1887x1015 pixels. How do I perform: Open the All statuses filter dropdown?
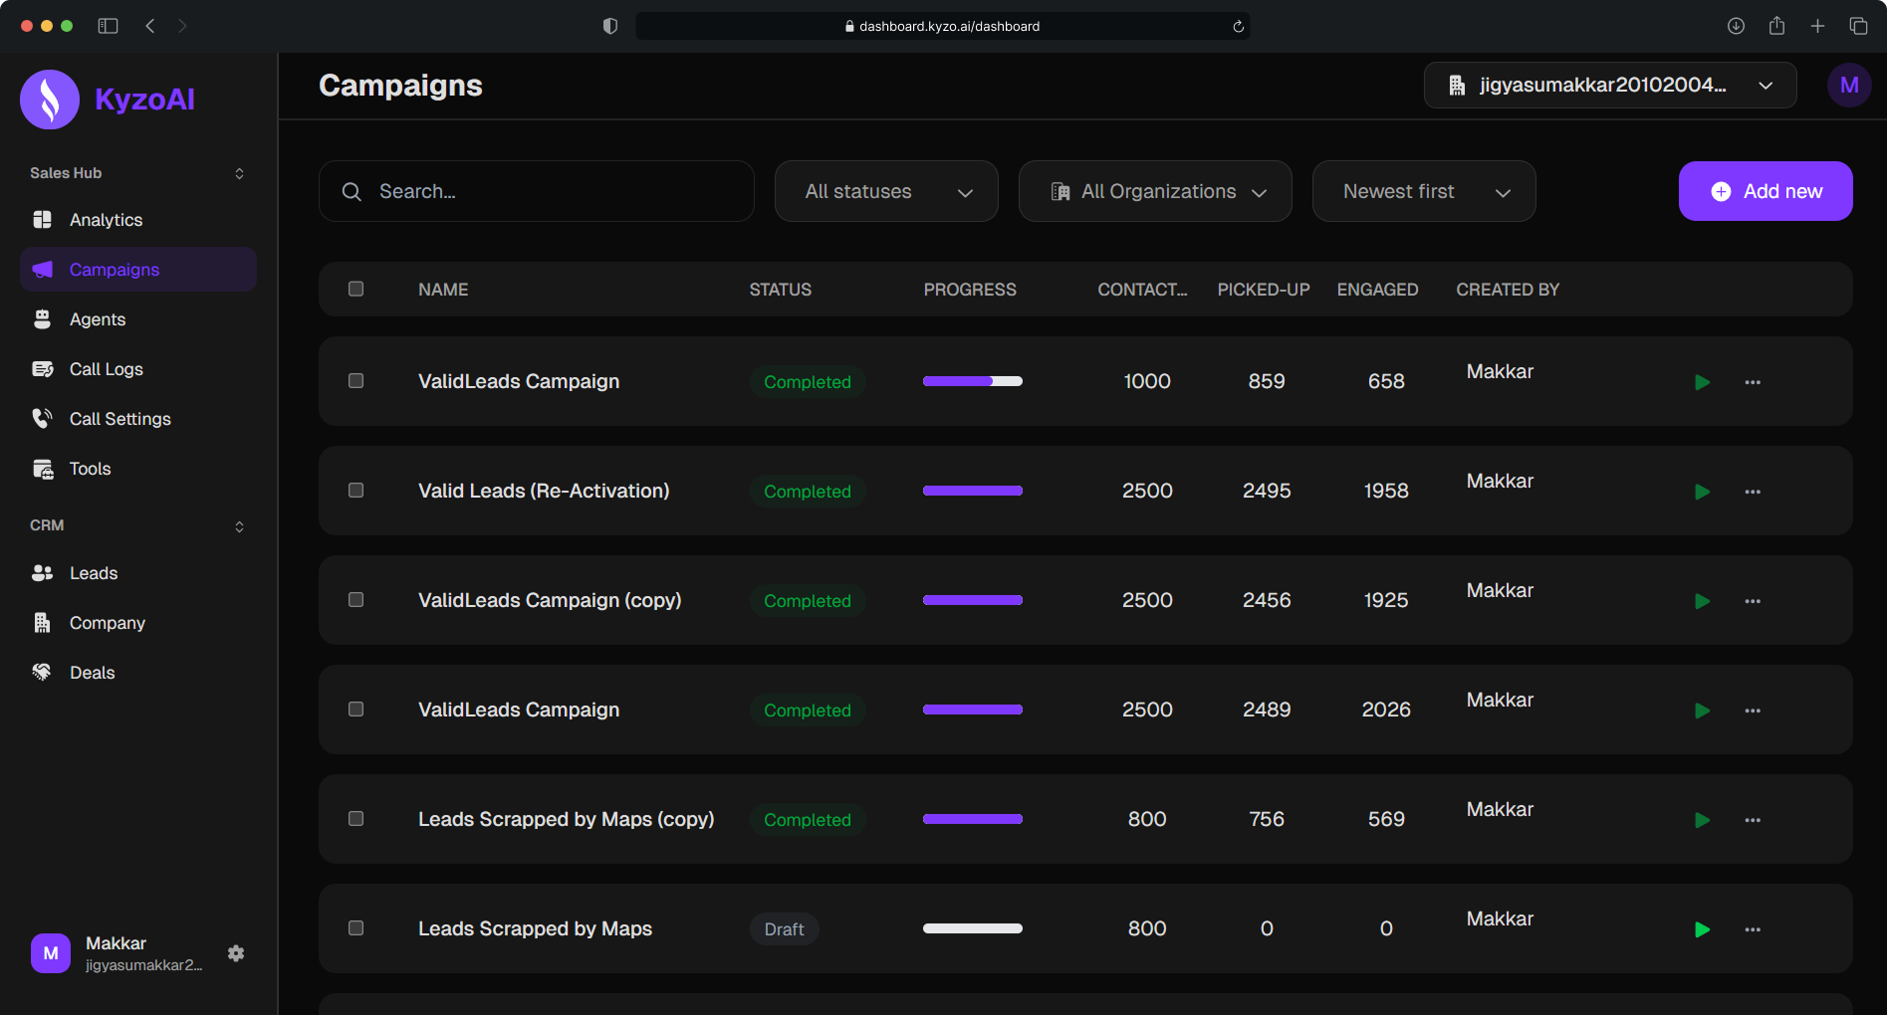(x=886, y=192)
